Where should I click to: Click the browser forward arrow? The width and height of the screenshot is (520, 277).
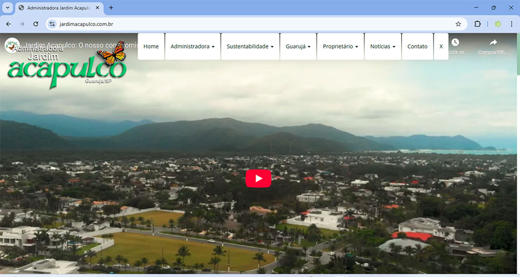(22, 24)
